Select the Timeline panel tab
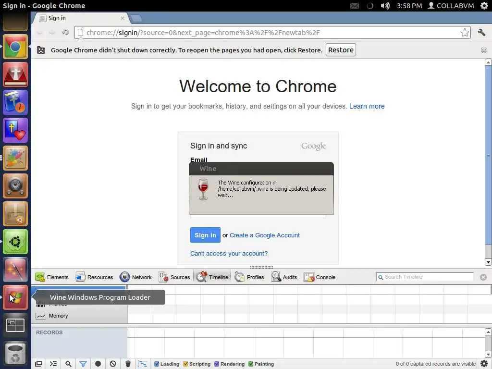 tap(212, 277)
